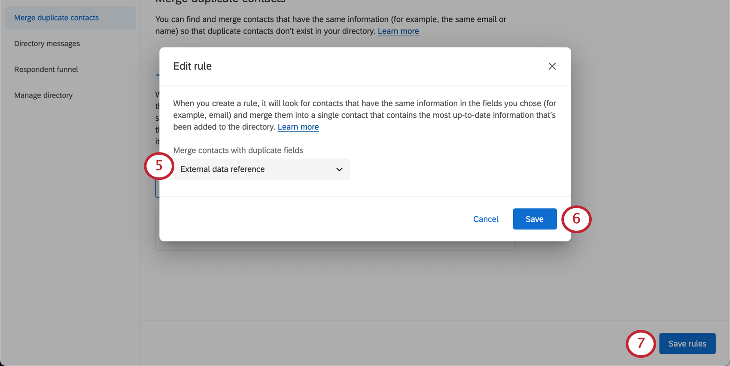Screen dimensions: 730x366
Task: Click the red step 5 marker
Action: (159, 166)
